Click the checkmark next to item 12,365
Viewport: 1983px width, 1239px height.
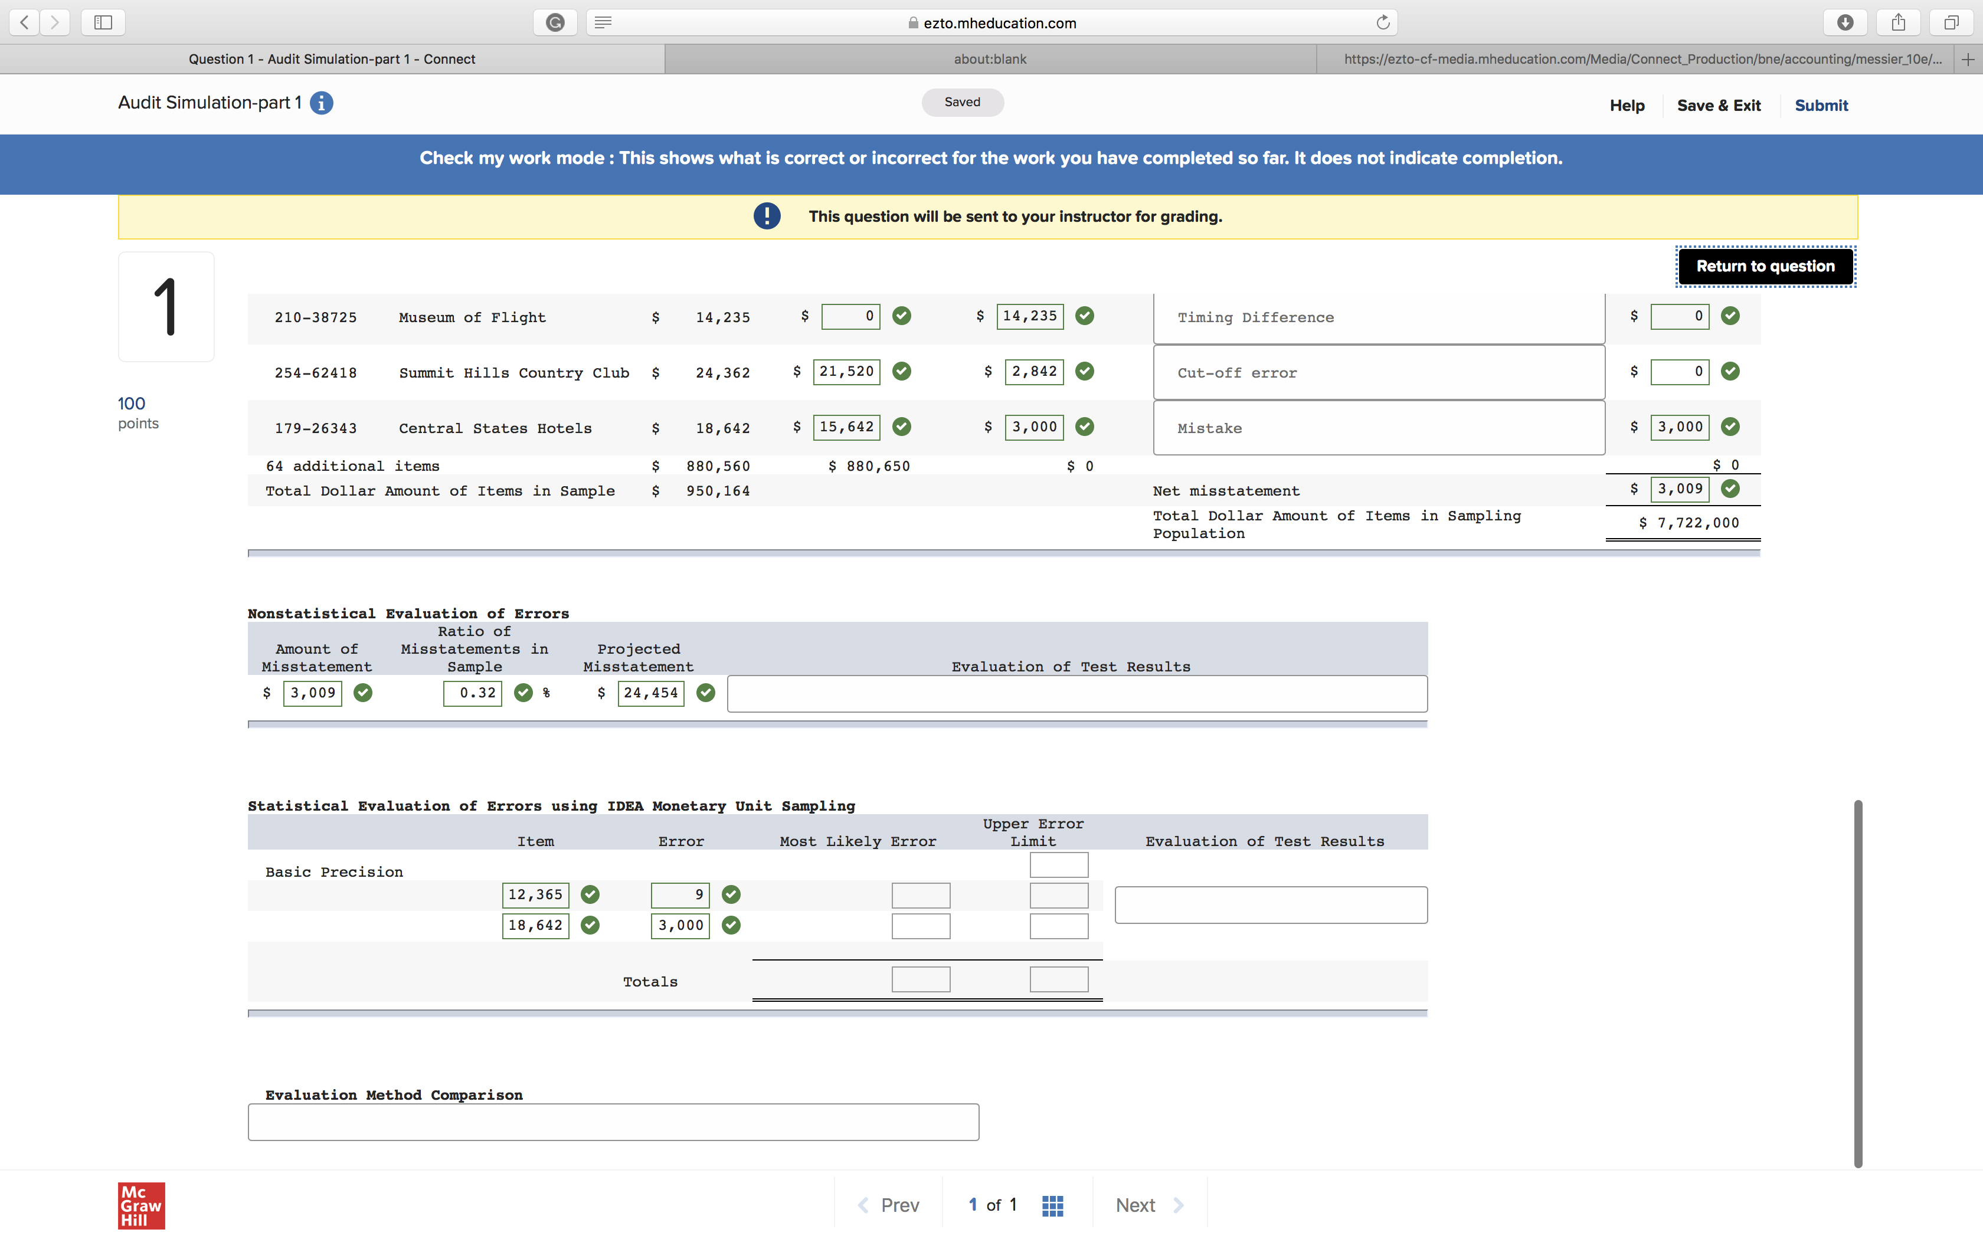[x=589, y=894]
